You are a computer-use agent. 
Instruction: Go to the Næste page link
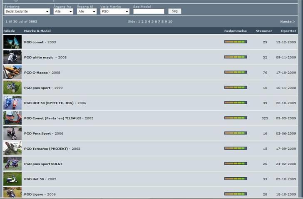(287, 21)
